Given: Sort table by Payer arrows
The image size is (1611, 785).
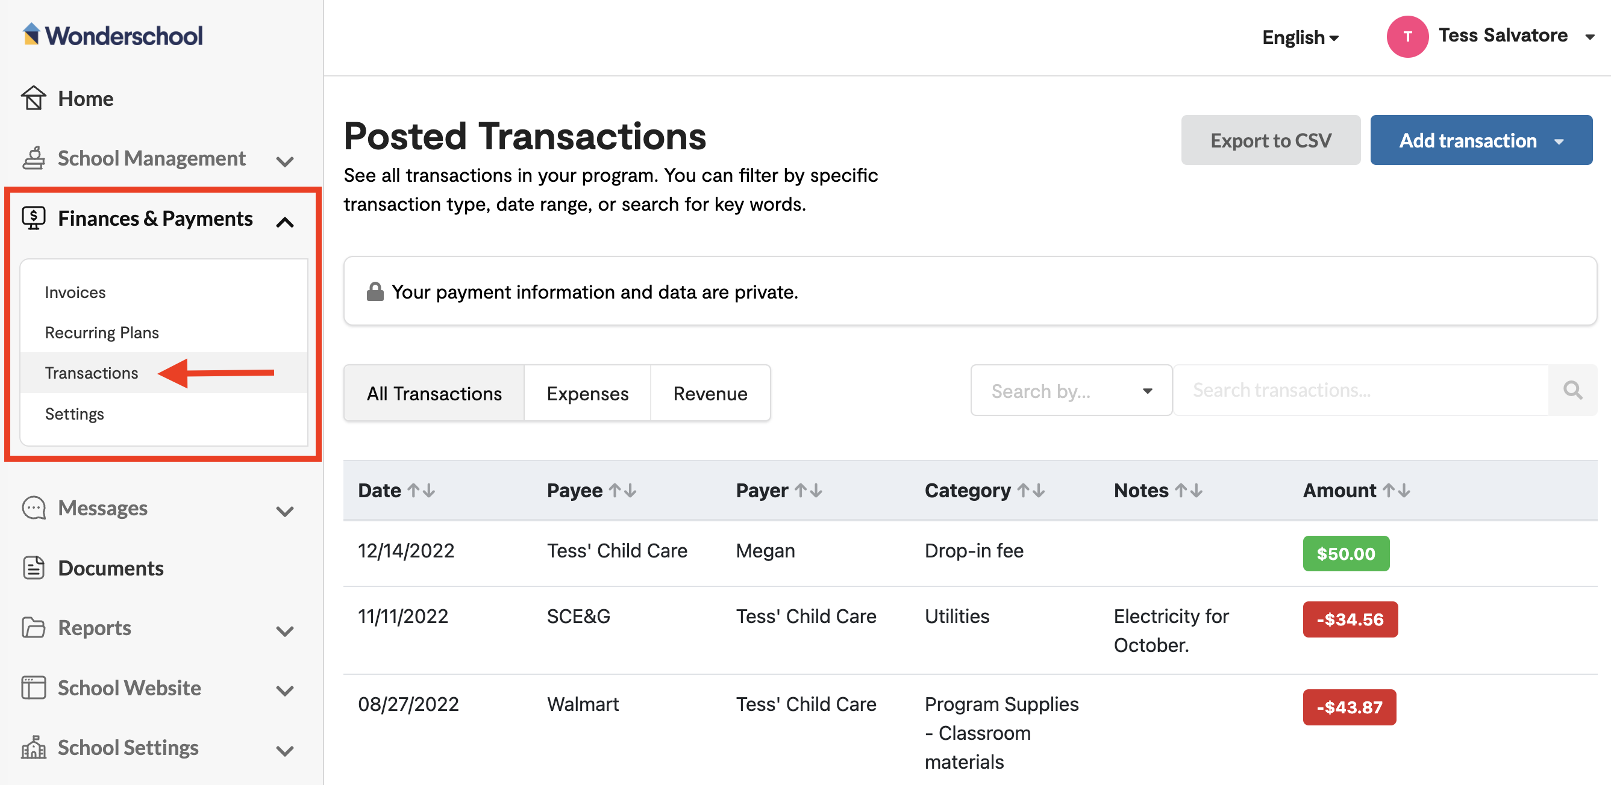Looking at the screenshot, I should click(808, 491).
